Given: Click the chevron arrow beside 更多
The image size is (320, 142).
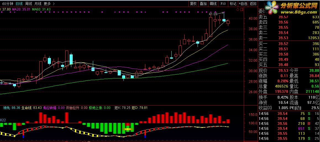Looking at the screenshot, I should tap(54, 4).
